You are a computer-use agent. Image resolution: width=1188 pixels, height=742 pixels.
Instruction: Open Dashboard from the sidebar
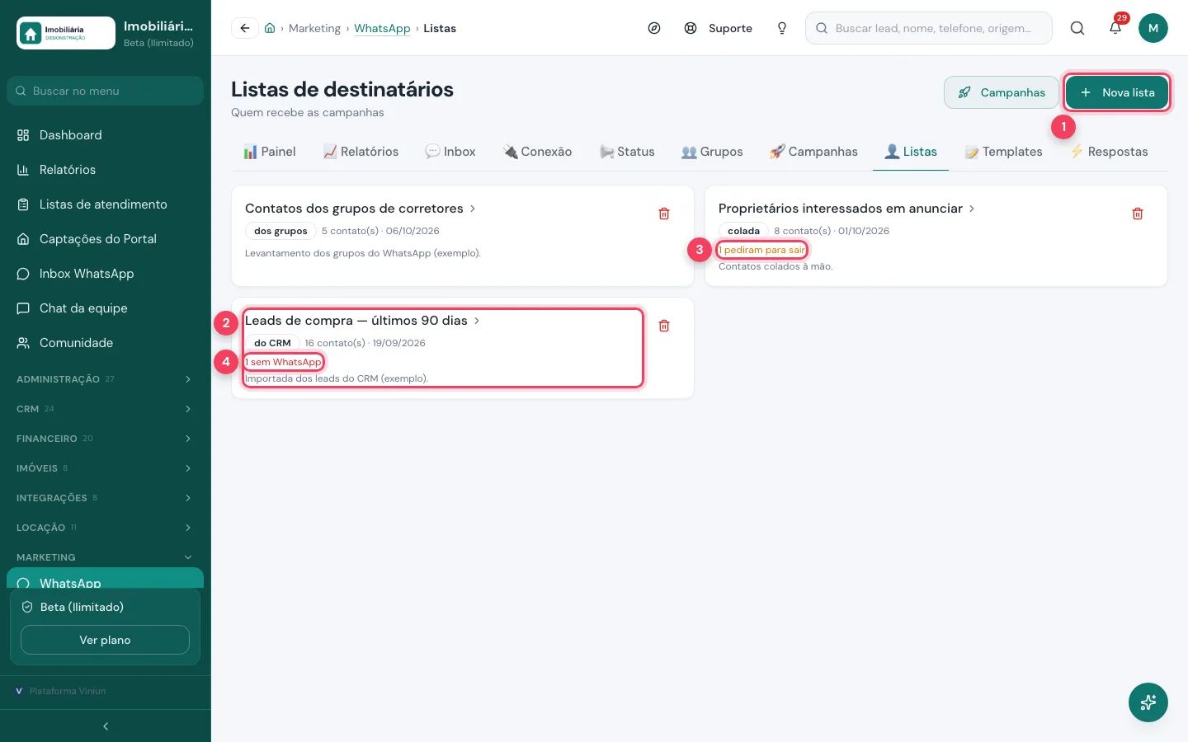[x=105, y=135]
